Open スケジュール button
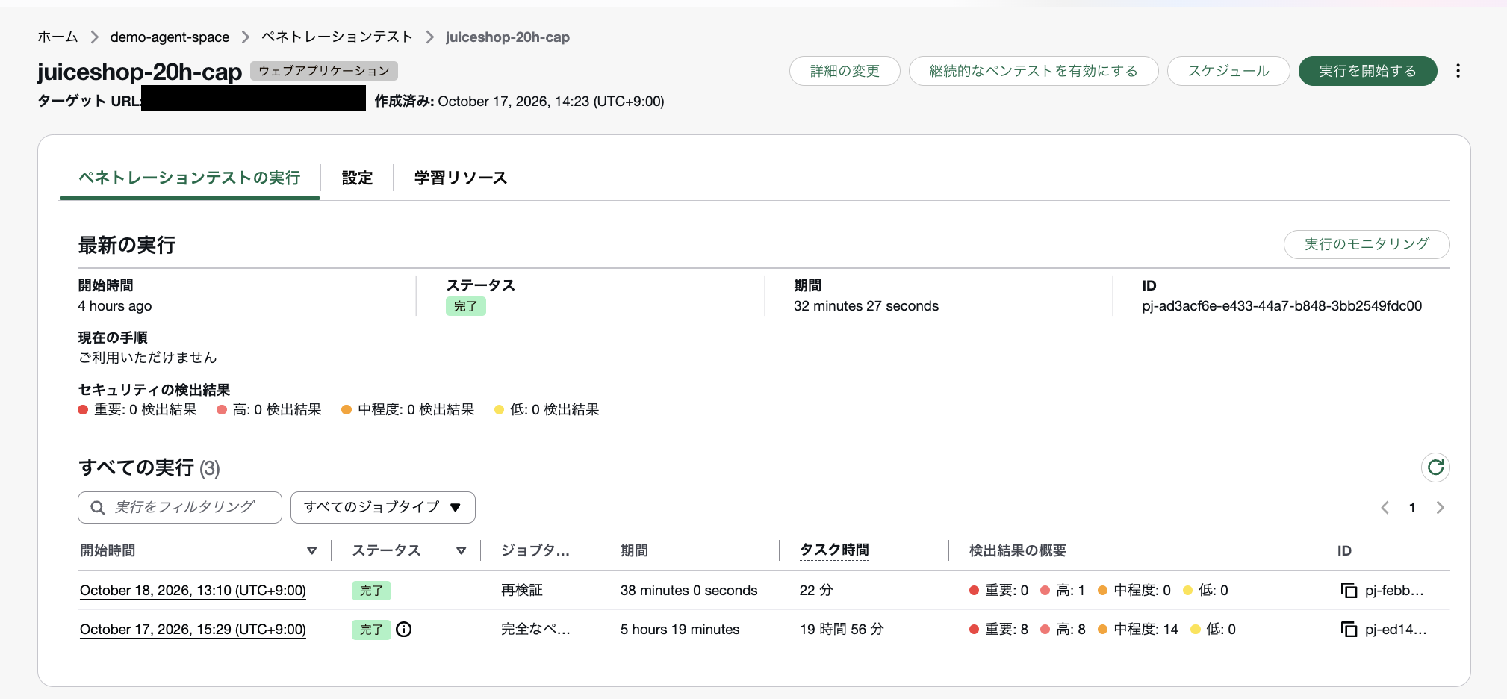 click(x=1228, y=71)
